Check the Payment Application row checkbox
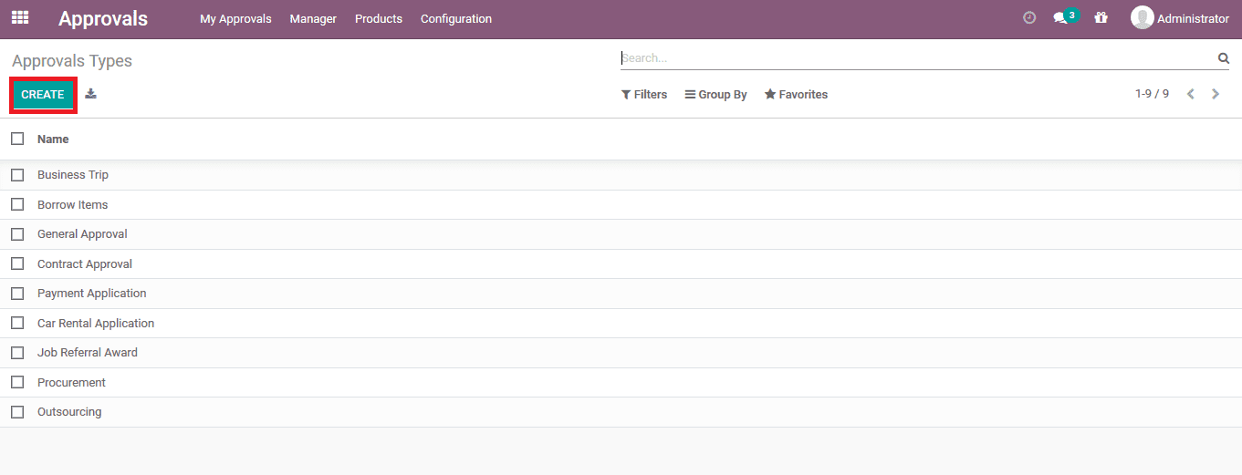Screen dimensions: 1242x475 pyautogui.click(x=17, y=294)
